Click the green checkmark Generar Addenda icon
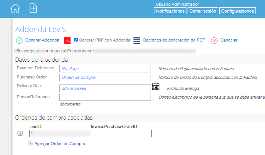265x155 pixels. [x=19, y=40]
